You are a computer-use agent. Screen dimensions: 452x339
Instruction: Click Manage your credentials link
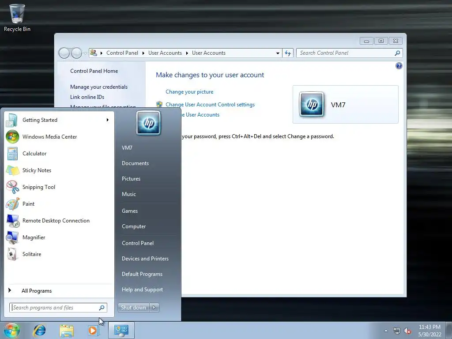point(98,87)
